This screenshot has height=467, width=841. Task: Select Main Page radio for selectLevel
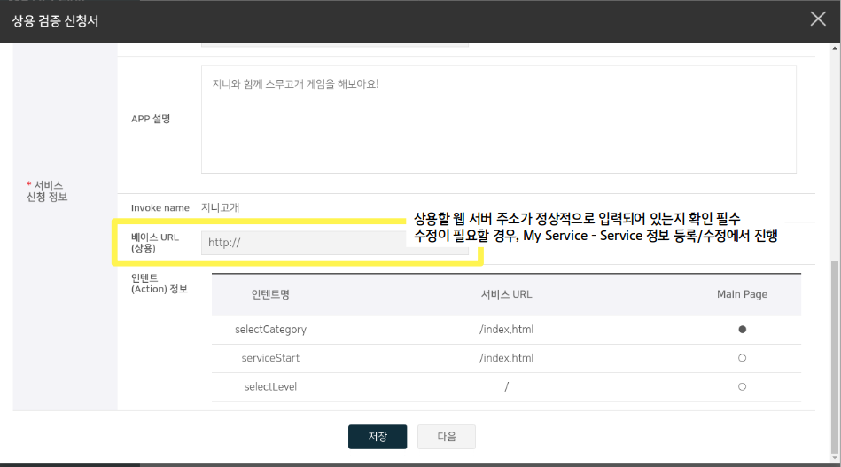pyautogui.click(x=743, y=386)
